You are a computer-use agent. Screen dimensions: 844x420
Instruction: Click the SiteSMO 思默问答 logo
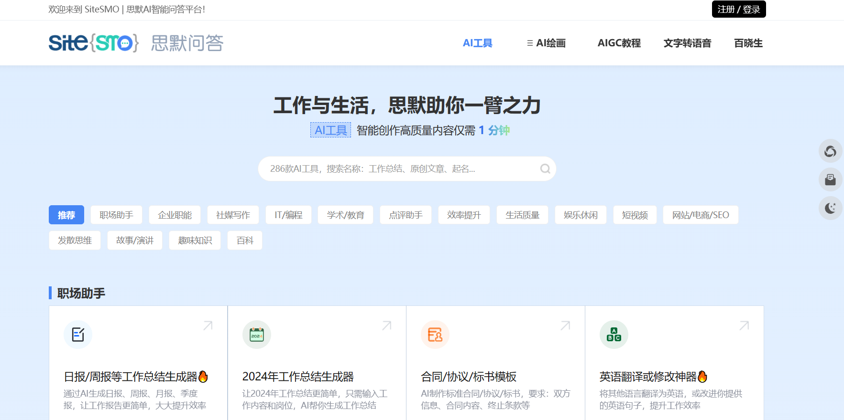click(x=136, y=43)
